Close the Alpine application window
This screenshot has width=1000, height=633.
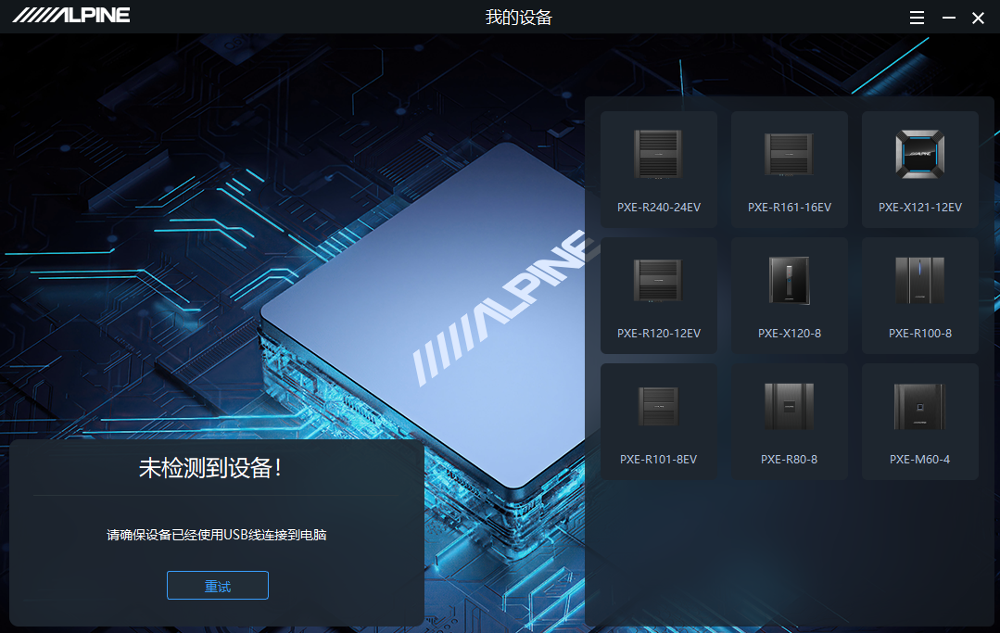(x=978, y=18)
